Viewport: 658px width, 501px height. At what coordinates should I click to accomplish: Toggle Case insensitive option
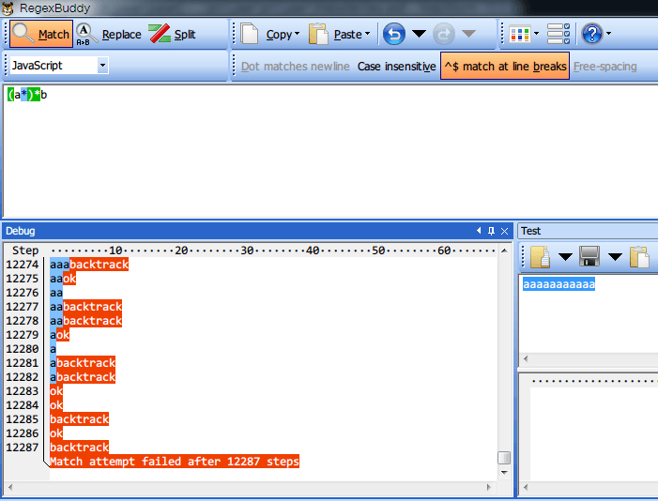point(396,67)
